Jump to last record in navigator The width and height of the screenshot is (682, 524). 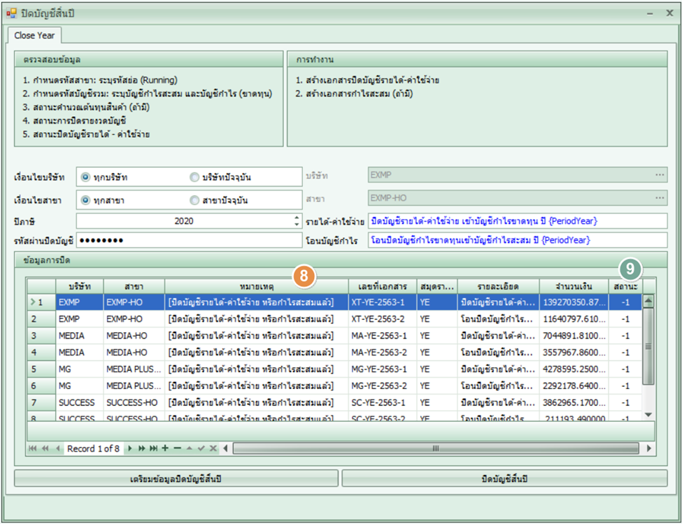pos(153,448)
